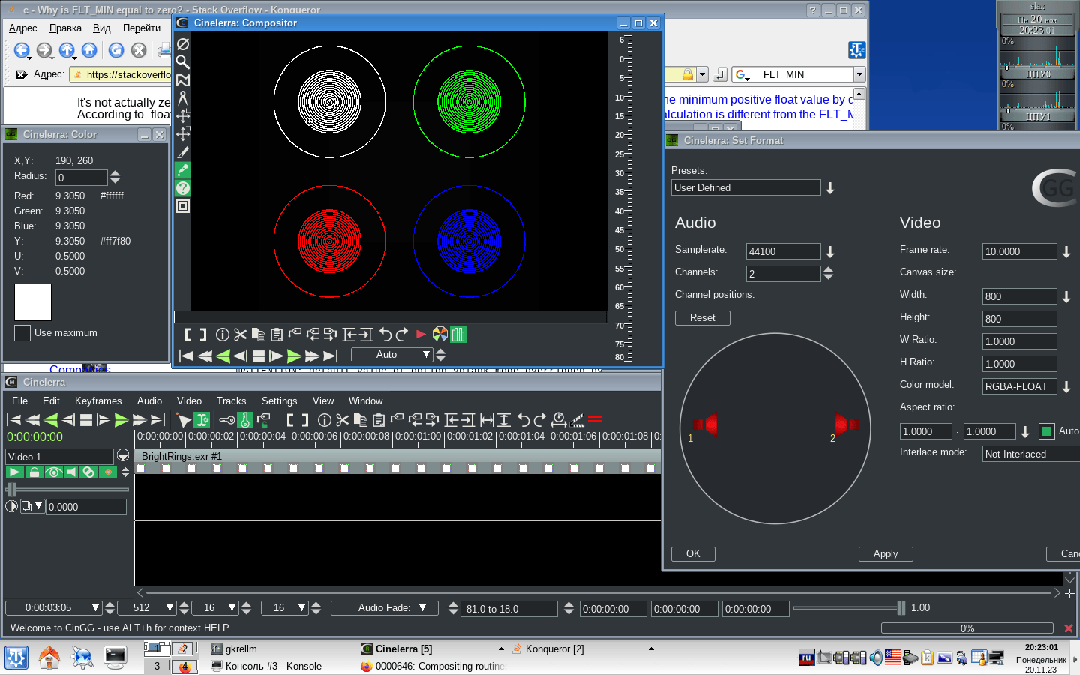The width and height of the screenshot is (1080, 675).
Task: Click Reset under Channel positions
Action: 702,318
